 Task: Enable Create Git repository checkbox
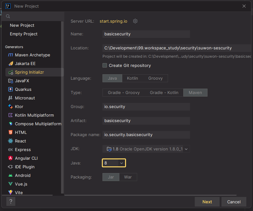click(x=105, y=65)
